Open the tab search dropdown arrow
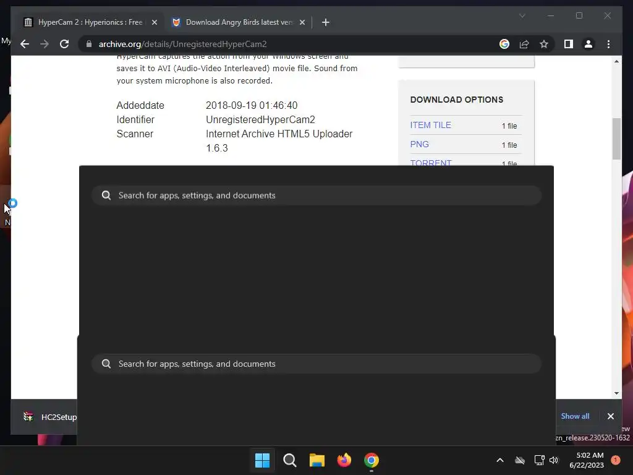The image size is (633, 475). click(x=522, y=15)
